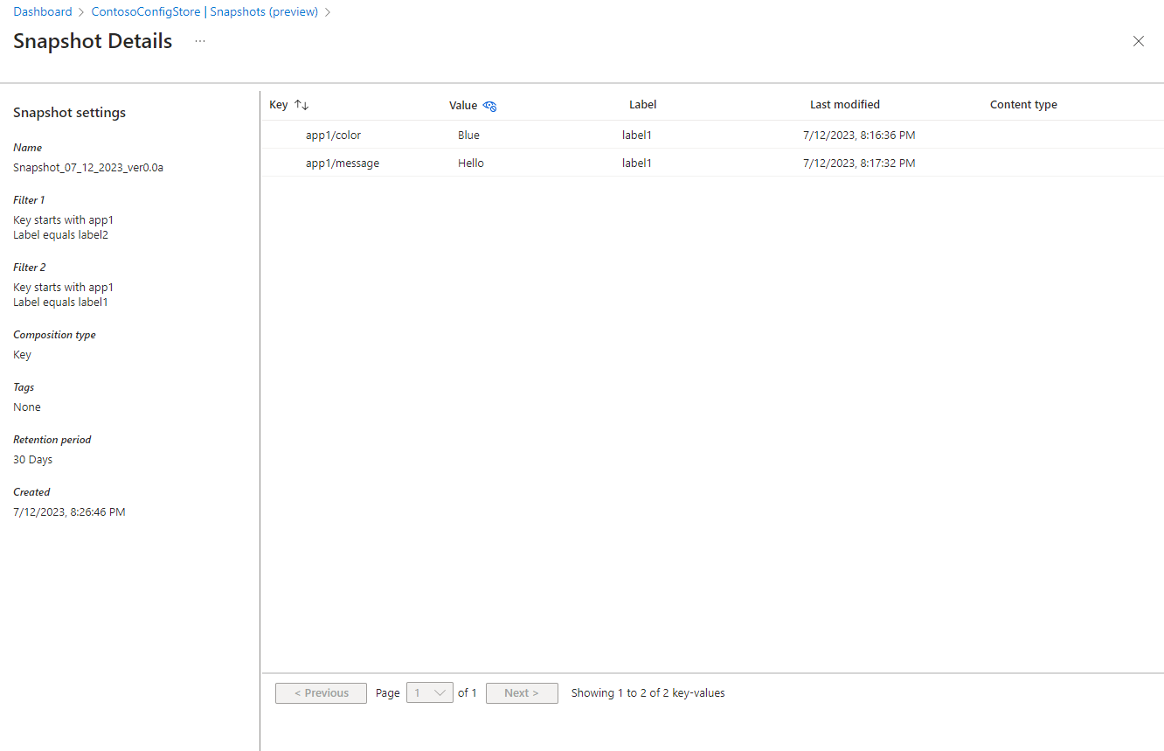1164x751 pixels.
Task: Select snapshot name Snapshot_07_12_2023_ver0.0a
Action: pos(88,168)
